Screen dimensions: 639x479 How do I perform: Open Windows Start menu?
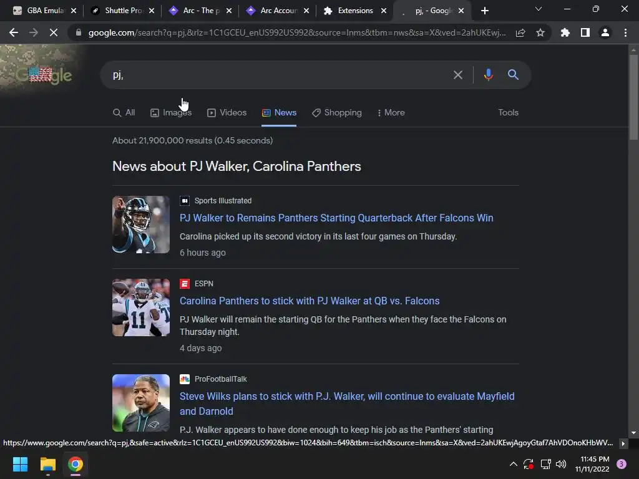pyautogui.click(x=20, y=464)
